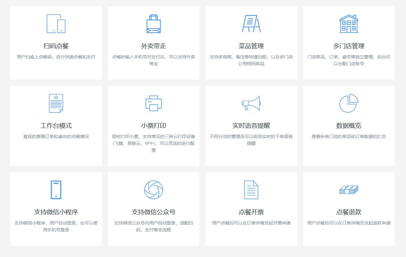406x257 pixels.
Task: Click description 用户点餐后可以在订单详情页发起退款申请
Action: point(349,223)
